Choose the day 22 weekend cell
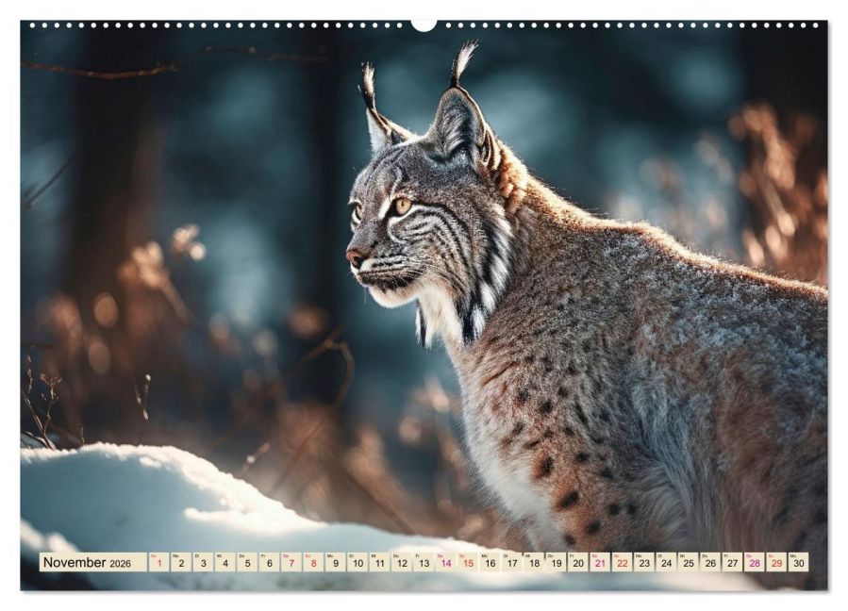 623,562
